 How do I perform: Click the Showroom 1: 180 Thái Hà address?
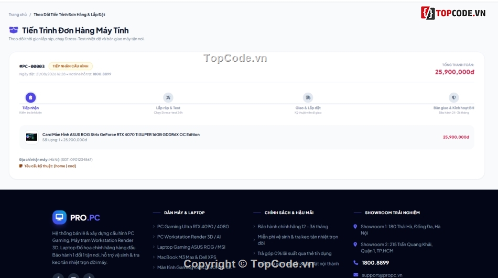pyautogui.click(x=400, y=230)
